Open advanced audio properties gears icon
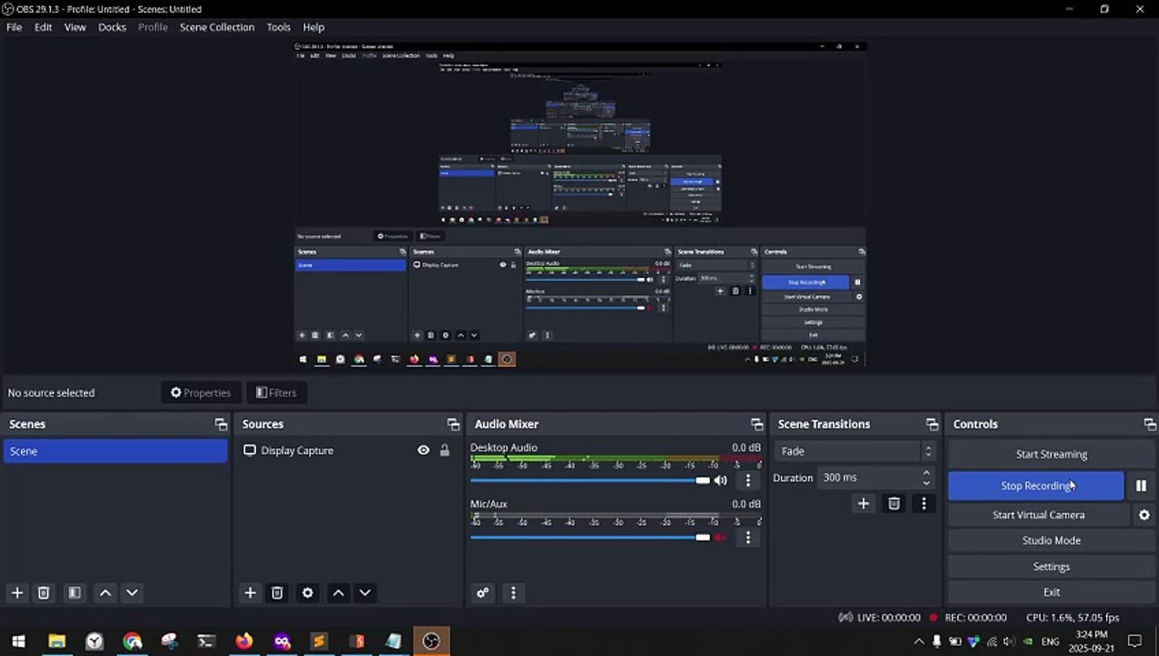The height and width of the screenshot is (656, 1159). pyautogui.click(x=483, y=593)
